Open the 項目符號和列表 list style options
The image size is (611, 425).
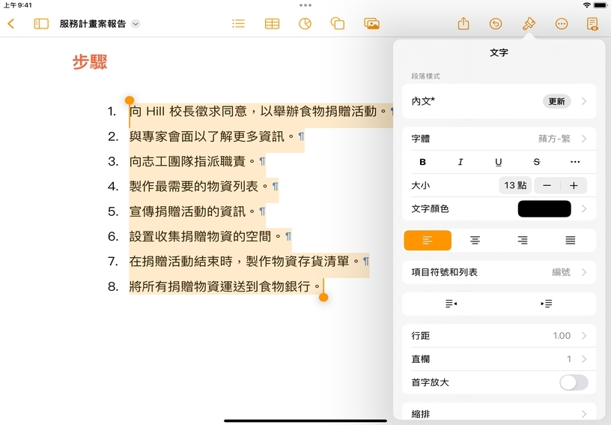[499, 272]
